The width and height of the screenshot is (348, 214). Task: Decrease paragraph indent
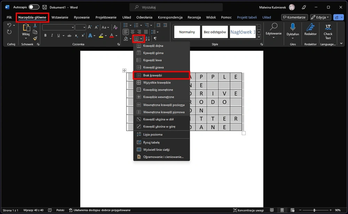158,25
